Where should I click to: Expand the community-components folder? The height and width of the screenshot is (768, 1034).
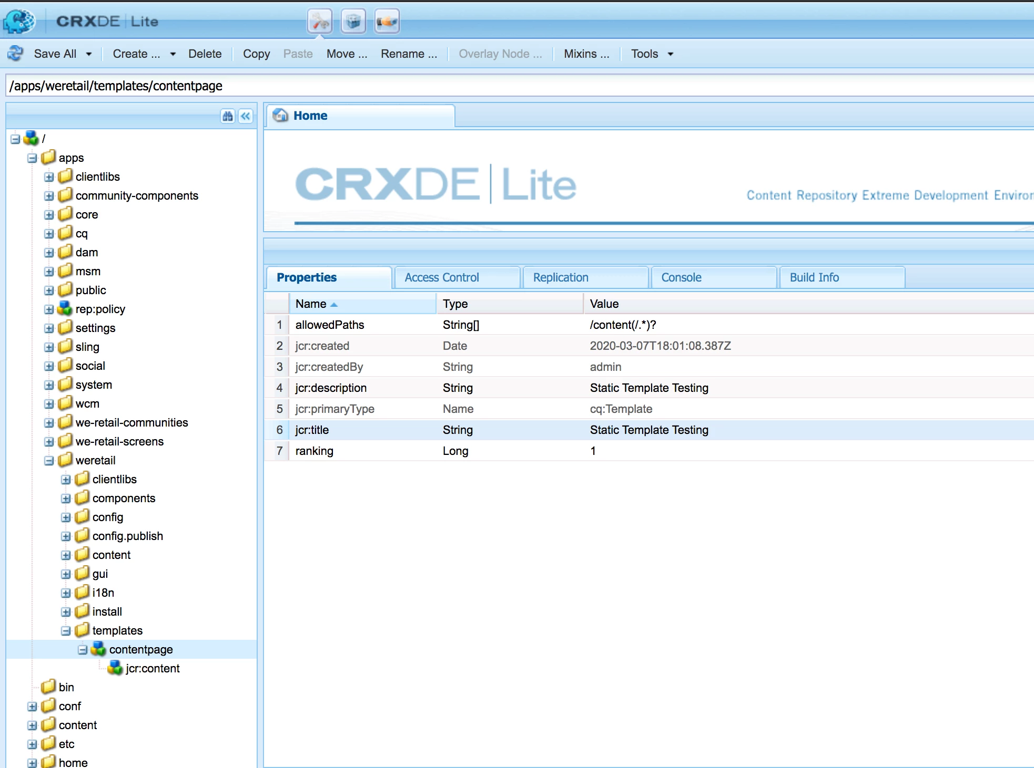coord(49,196)
